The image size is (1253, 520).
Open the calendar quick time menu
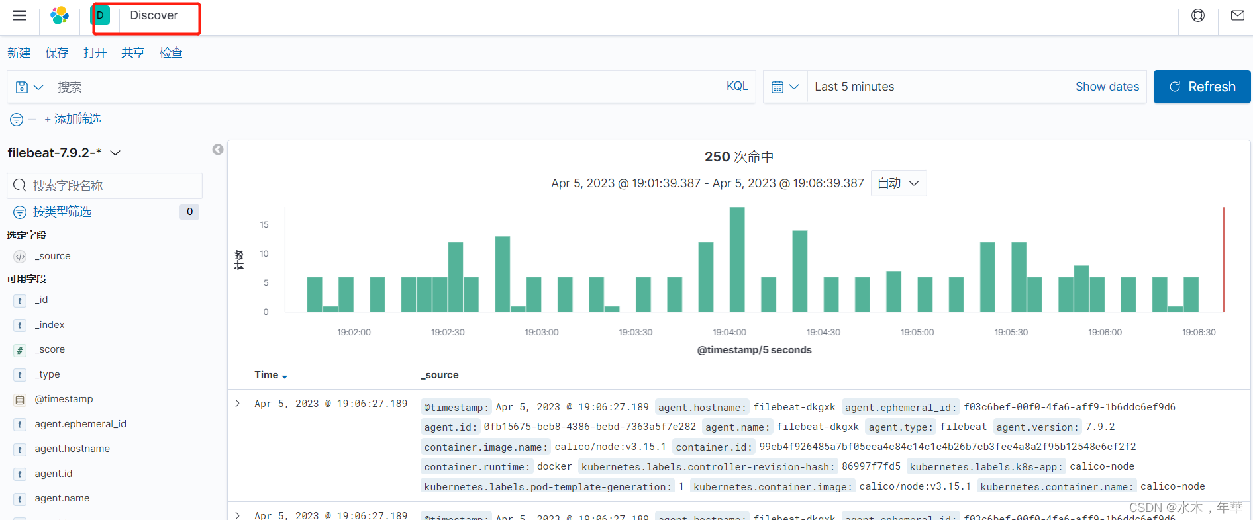point(785,87)
